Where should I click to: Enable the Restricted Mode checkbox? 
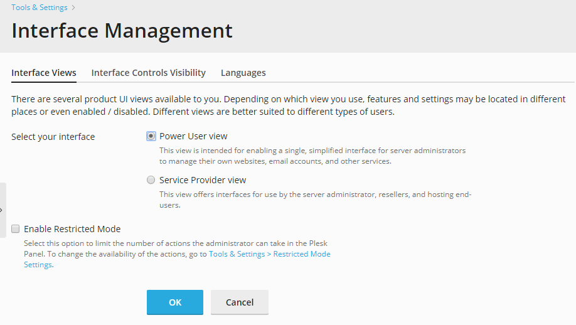tap(16, 229)
